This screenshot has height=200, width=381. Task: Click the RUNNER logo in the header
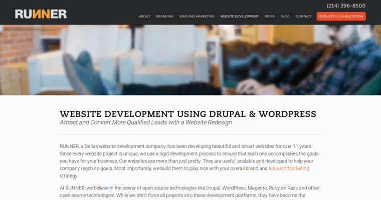[41, 14]
